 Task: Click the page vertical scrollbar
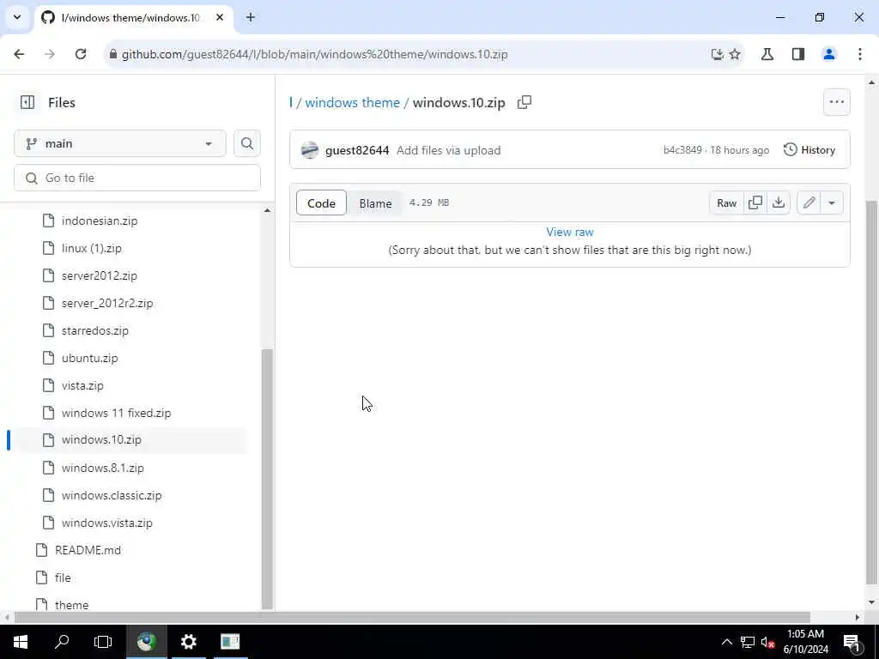tap(871, 392)
